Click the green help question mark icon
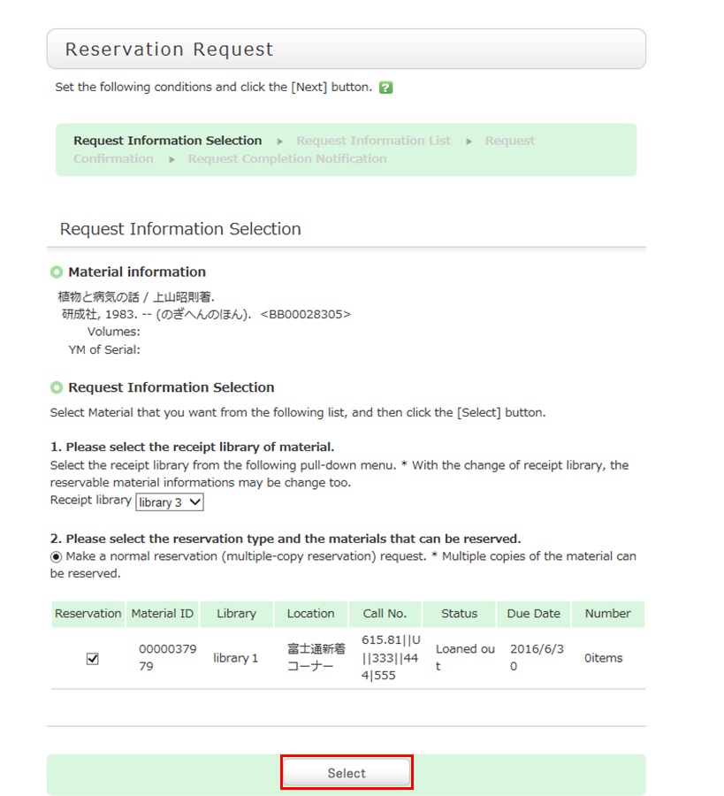 point(385,88)
